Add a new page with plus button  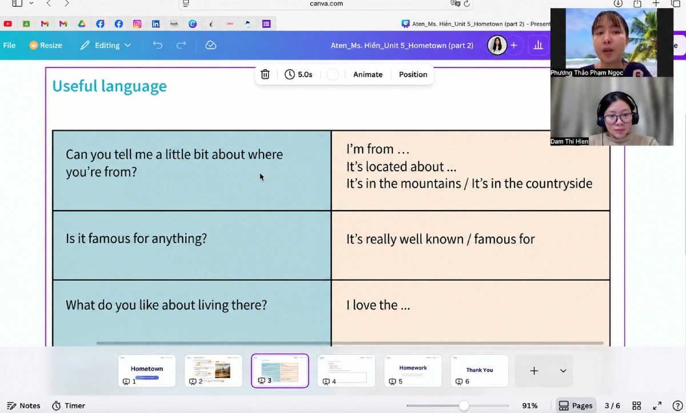(534, 371)
